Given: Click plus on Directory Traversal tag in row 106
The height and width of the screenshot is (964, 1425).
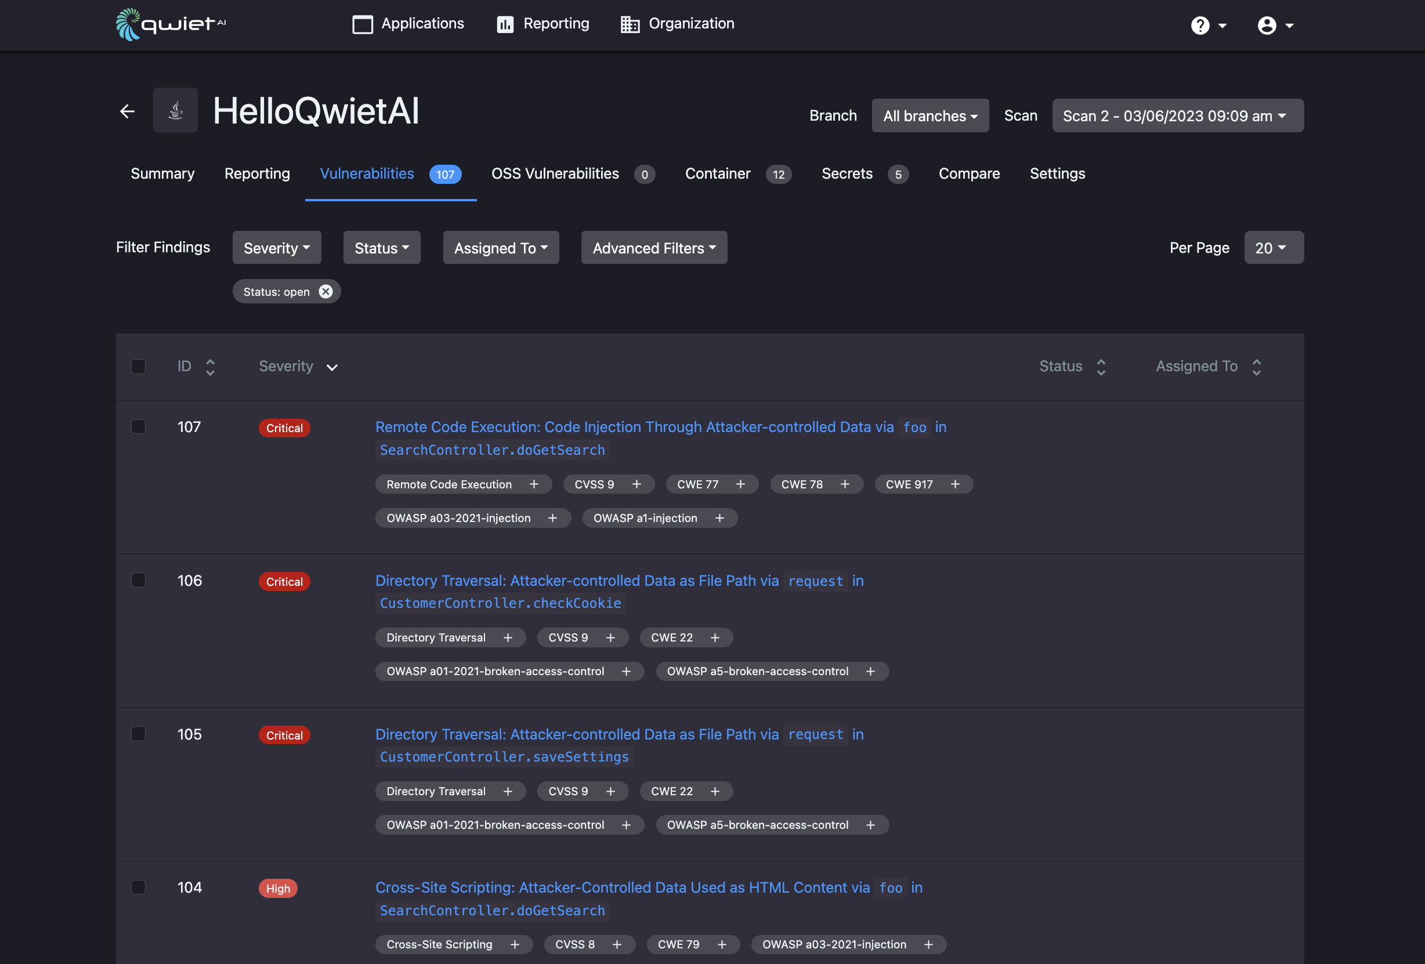Looking at the screenshot, I should (508, 637).
